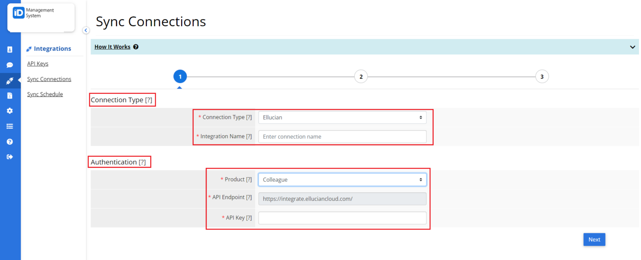Click the help question mark icon in sidebar
The image size is (641, 260).
point(10,141)
